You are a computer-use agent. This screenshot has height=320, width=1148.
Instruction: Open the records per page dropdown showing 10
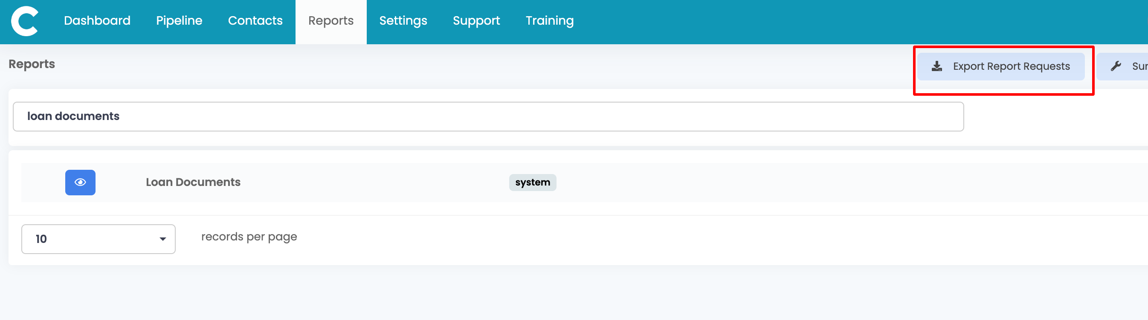pyautogui.click(x=98, y=239)
